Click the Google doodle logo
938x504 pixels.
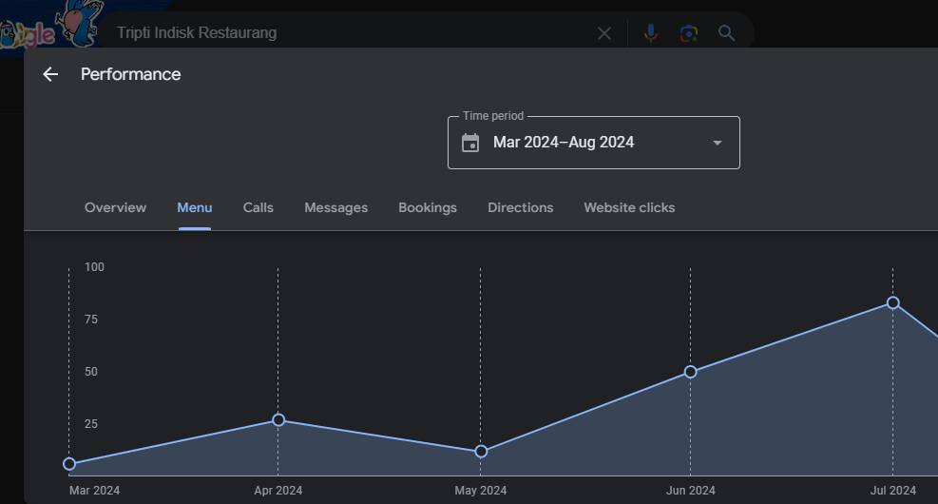48,27
